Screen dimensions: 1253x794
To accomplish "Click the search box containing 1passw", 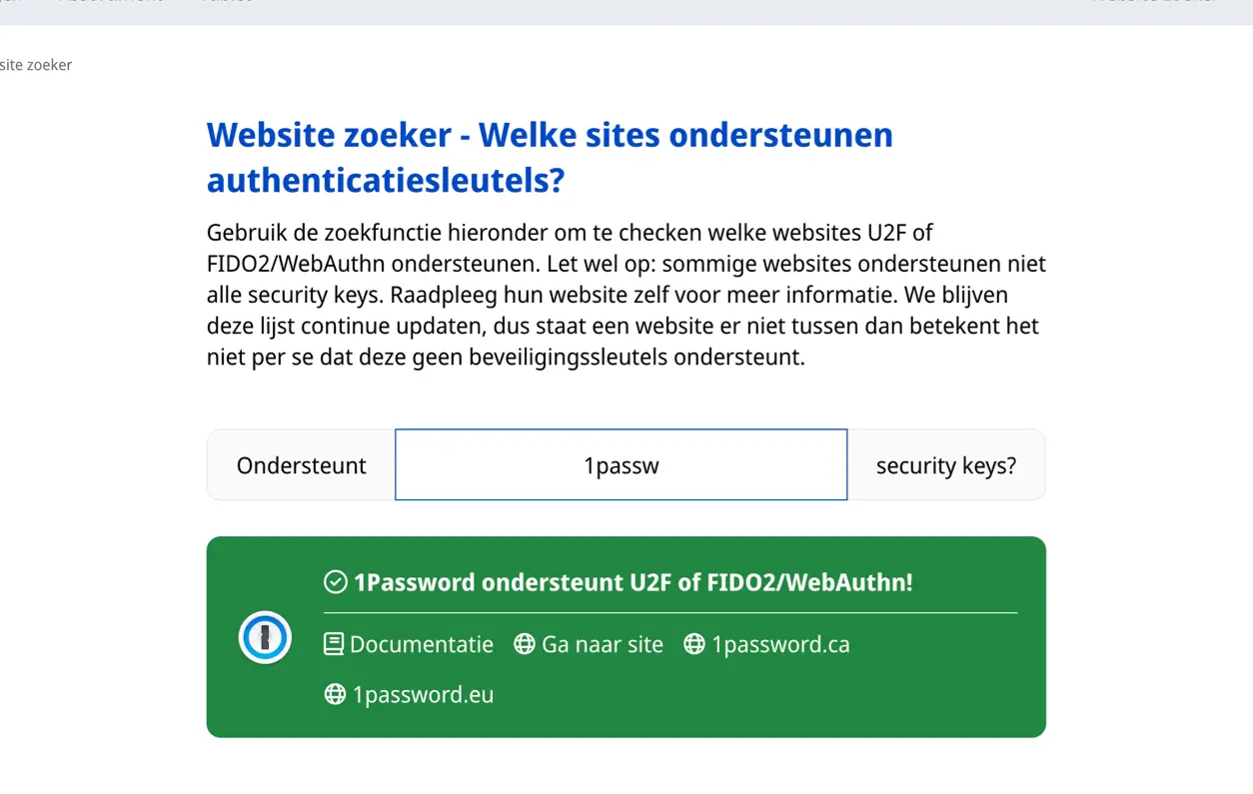I will coord(621,464).
